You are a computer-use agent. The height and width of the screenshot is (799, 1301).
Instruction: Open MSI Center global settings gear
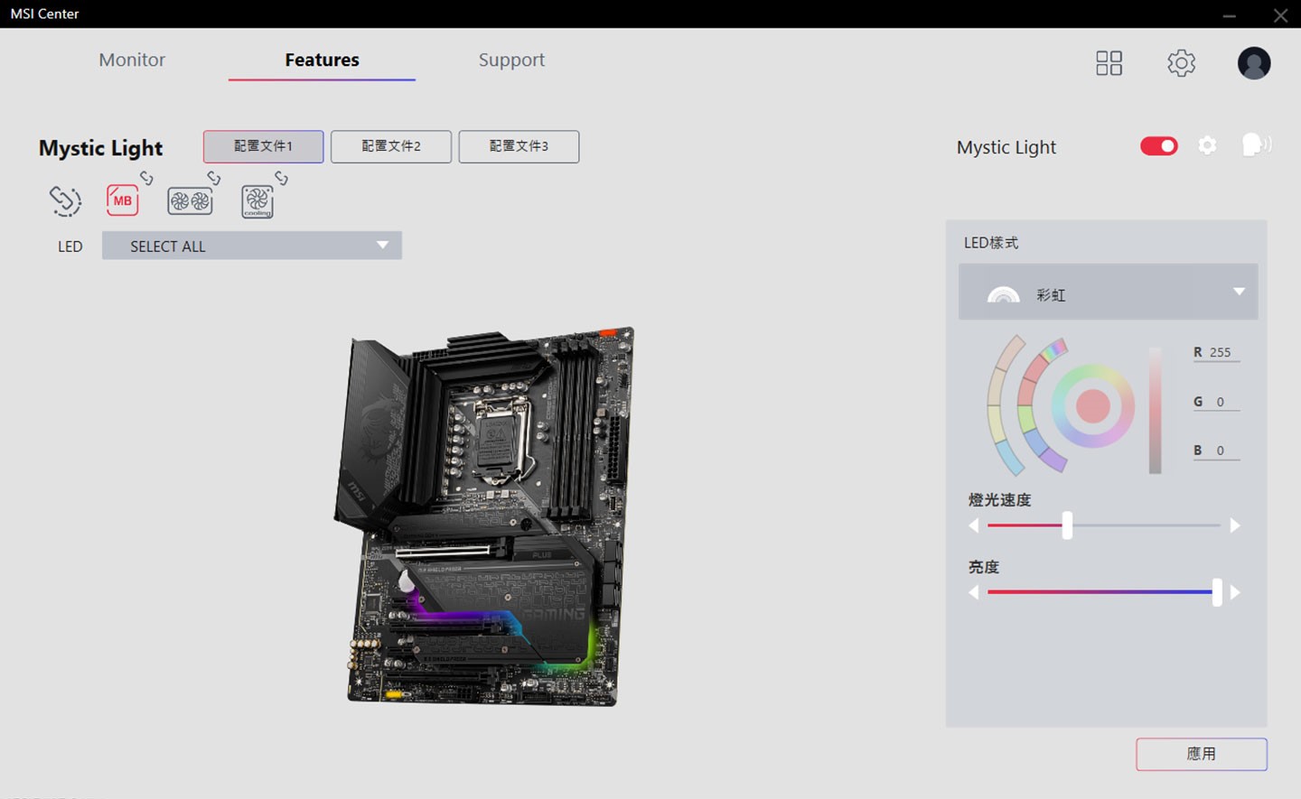pyautogui.click(x=1180, y=62)
